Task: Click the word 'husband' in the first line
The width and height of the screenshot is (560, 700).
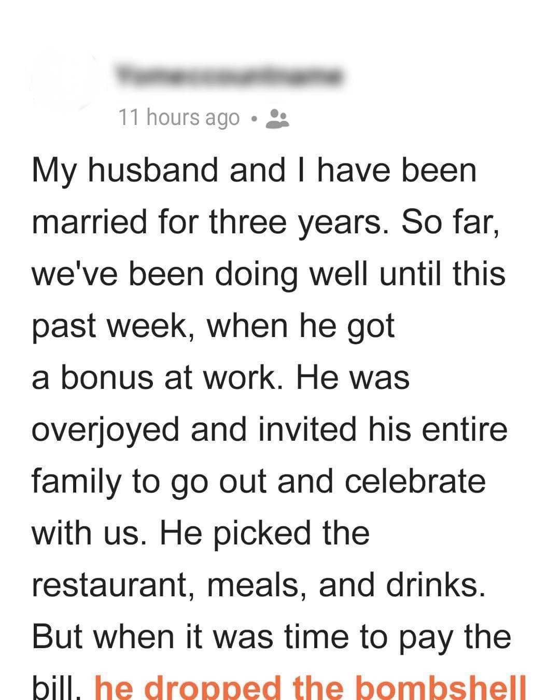Action: 153,171
